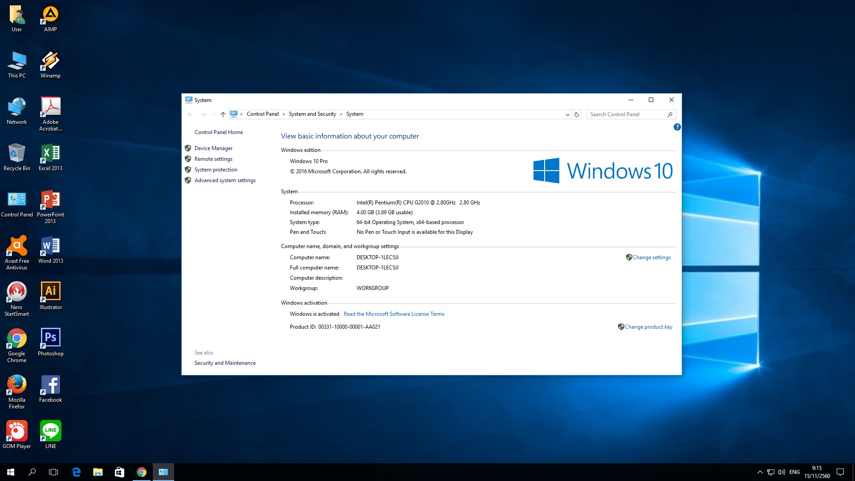Open Advanced system settings
This screenshot has width=855, height=481.
(x=225, y=180)
